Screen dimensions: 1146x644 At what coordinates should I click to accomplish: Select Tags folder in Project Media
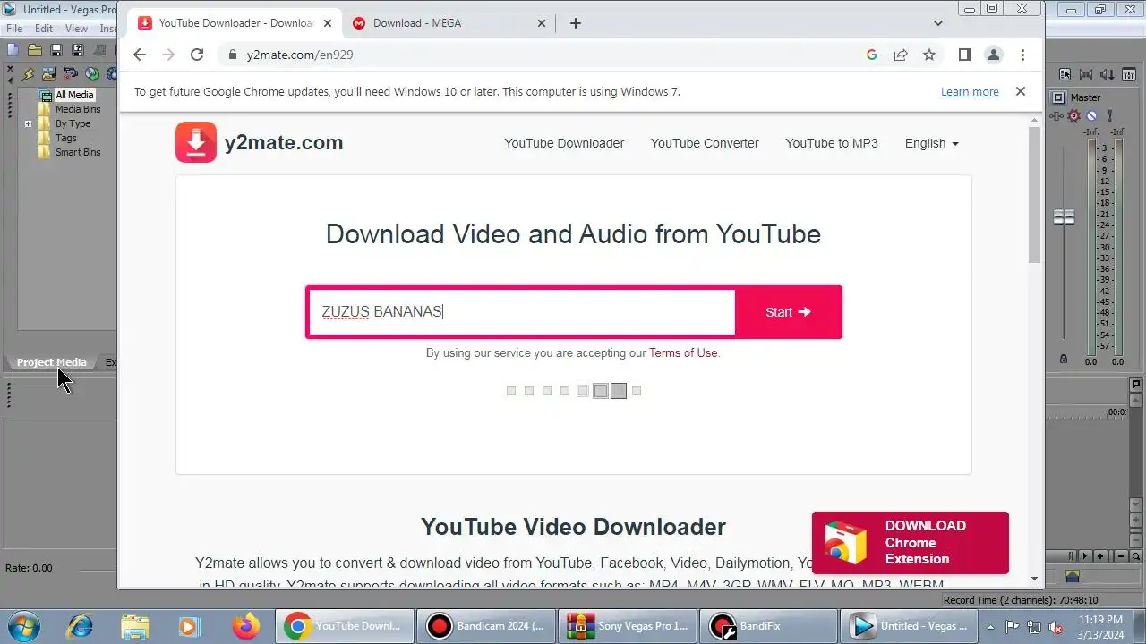(x=66, y=138)
